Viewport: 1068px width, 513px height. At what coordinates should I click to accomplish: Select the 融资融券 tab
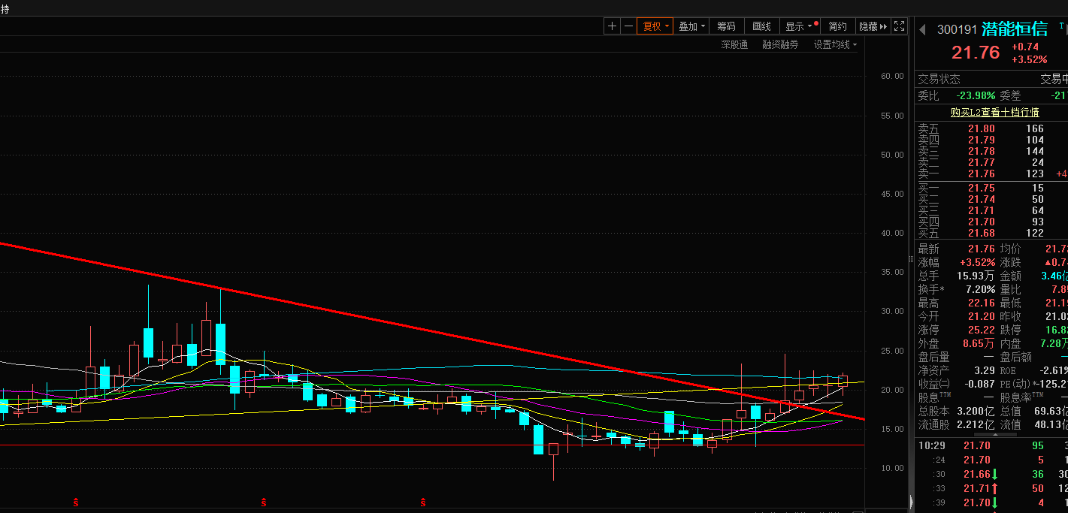pyautogui.click(x=780, y=44)
